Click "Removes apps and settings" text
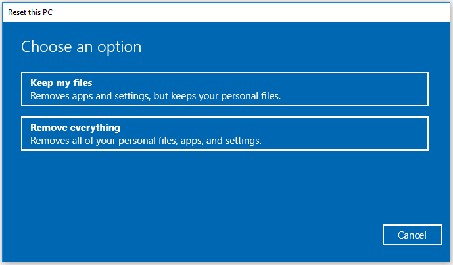The width and height of the screenshot is (453, 265). click(x=85, y=96)
